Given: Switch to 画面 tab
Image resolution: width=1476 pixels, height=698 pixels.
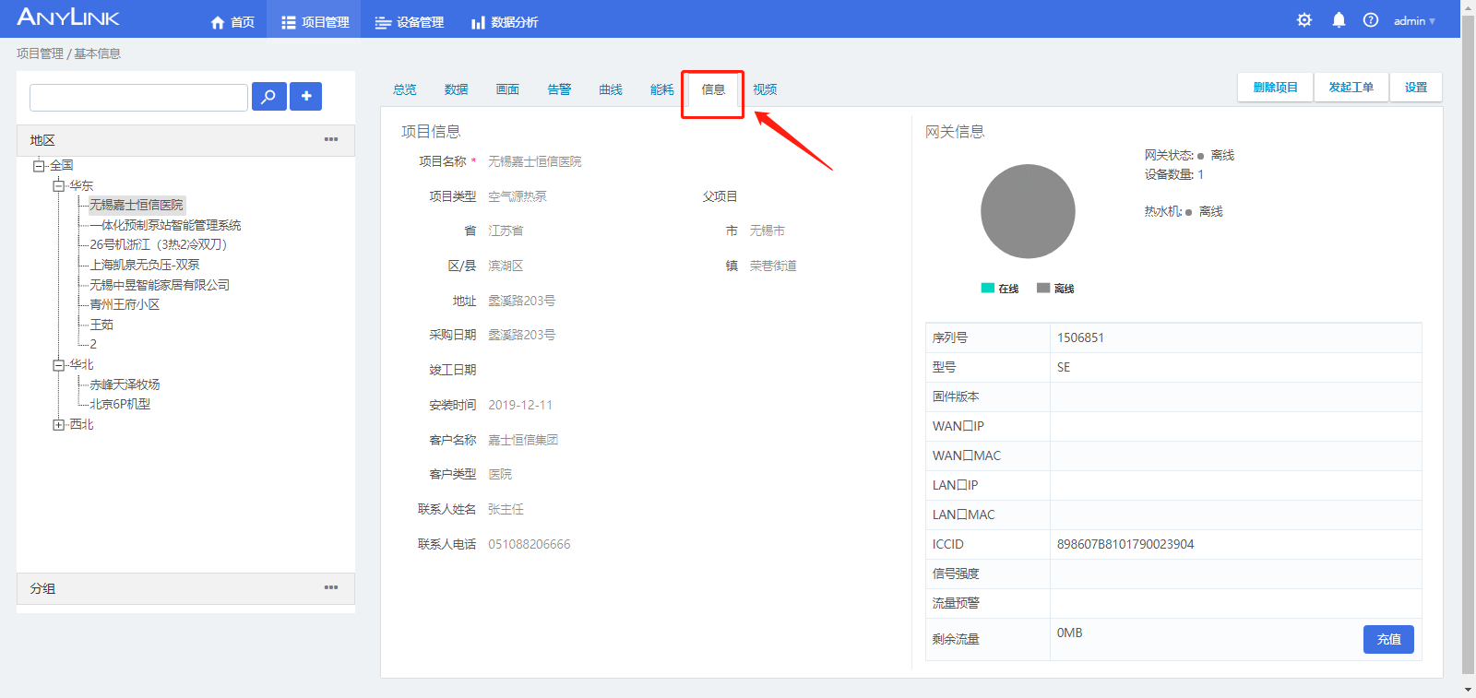Looking at the screenshot, I should pos(507,89).
